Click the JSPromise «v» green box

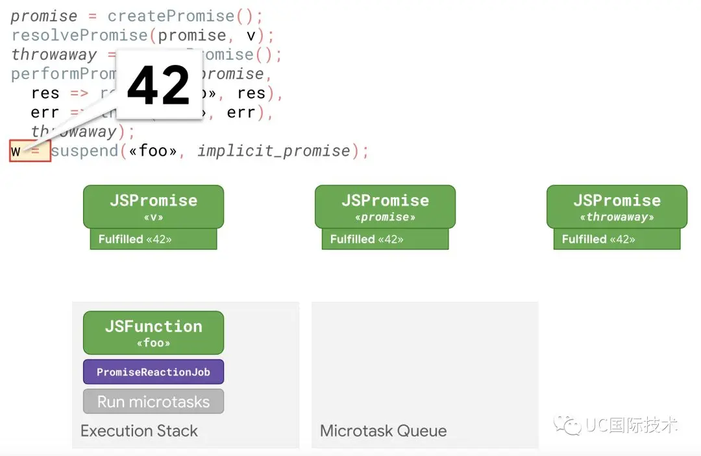[153, 207]
